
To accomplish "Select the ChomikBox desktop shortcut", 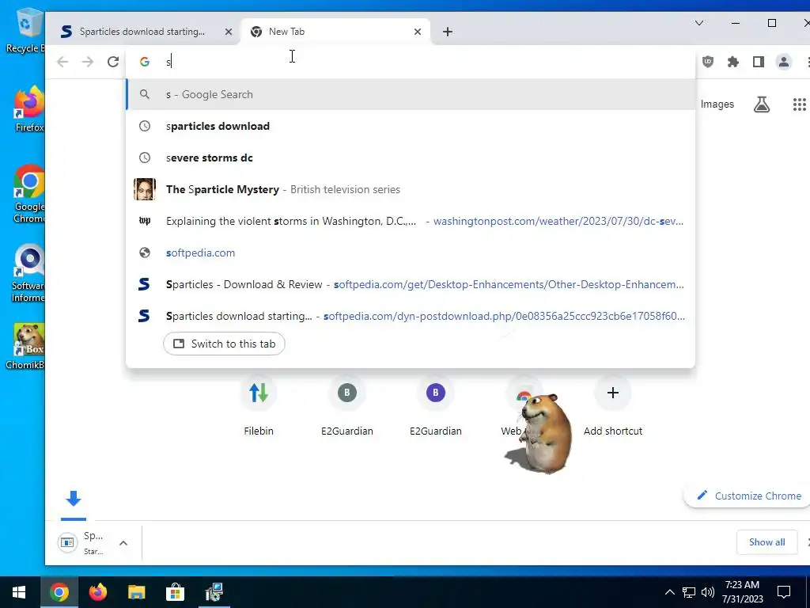I will click(25, 347).
